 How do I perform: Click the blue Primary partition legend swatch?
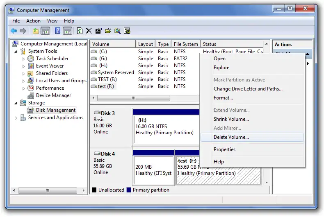[128, 190]
